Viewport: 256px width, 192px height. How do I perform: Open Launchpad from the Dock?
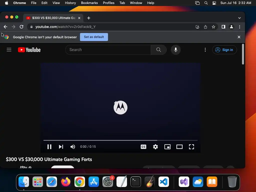tap(38, 182)
